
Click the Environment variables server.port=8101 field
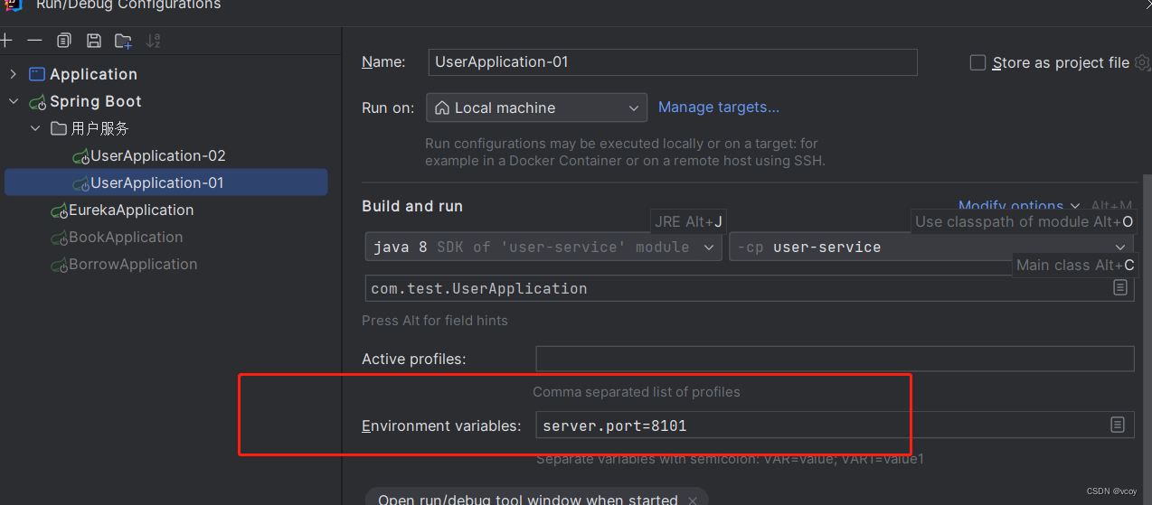point(835,425)
